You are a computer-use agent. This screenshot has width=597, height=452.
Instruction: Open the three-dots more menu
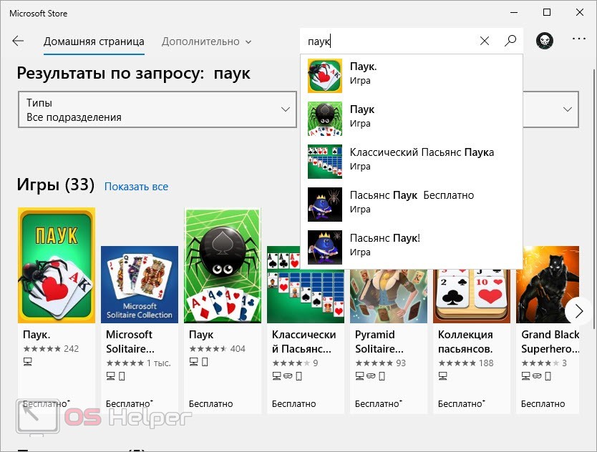click(x=578, y=39)
